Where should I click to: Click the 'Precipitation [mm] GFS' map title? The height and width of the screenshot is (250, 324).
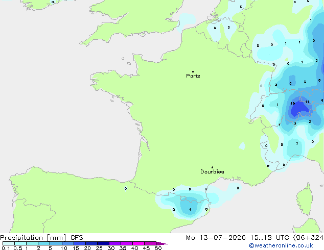(41, 238)
